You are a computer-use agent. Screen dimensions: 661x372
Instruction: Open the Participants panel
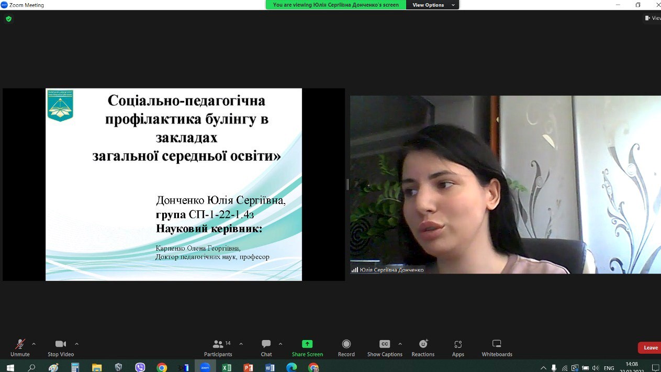coord(218,347)
